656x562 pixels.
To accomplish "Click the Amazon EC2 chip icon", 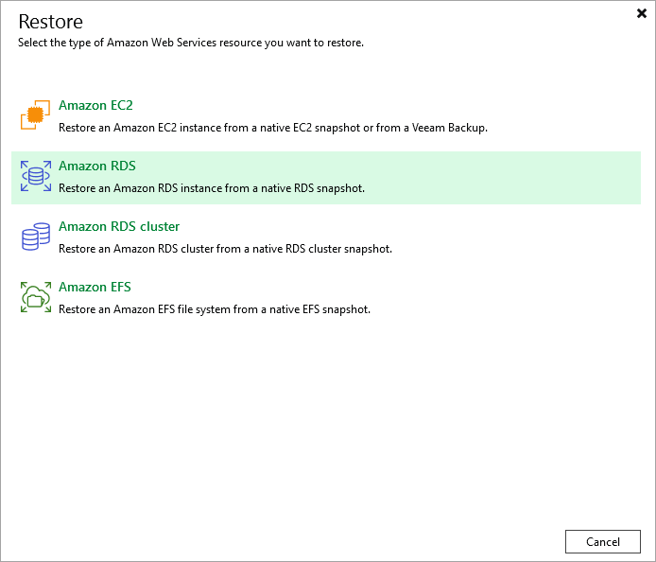I will 35,116.
